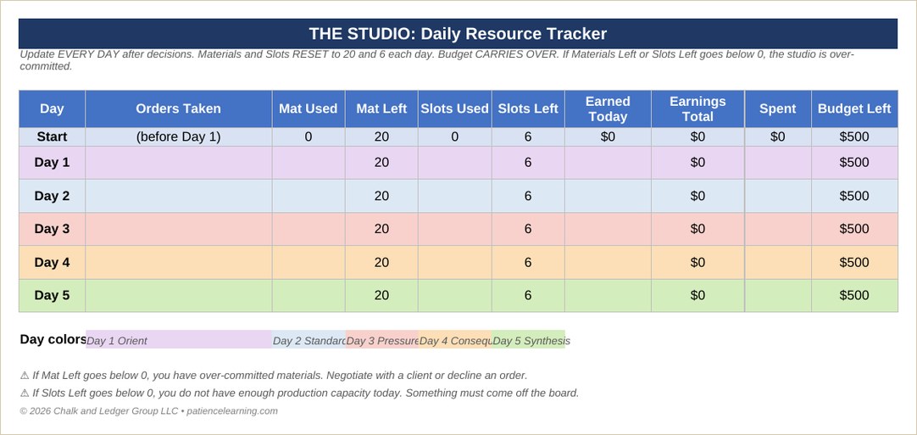The width and height of the screenshot is (917, 435).
Task: Click the Day 4 Spent cell
Action: click(778, 262)
